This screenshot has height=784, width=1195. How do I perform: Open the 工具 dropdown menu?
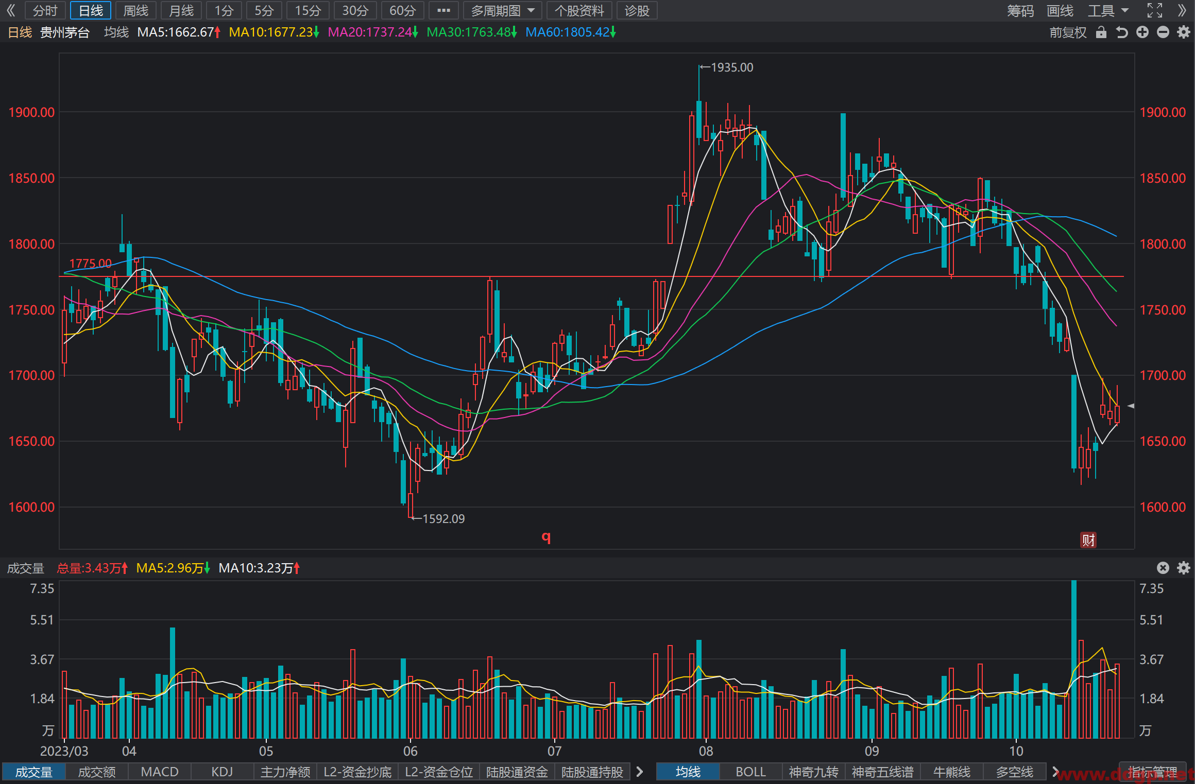click(x=1108, y=10)
